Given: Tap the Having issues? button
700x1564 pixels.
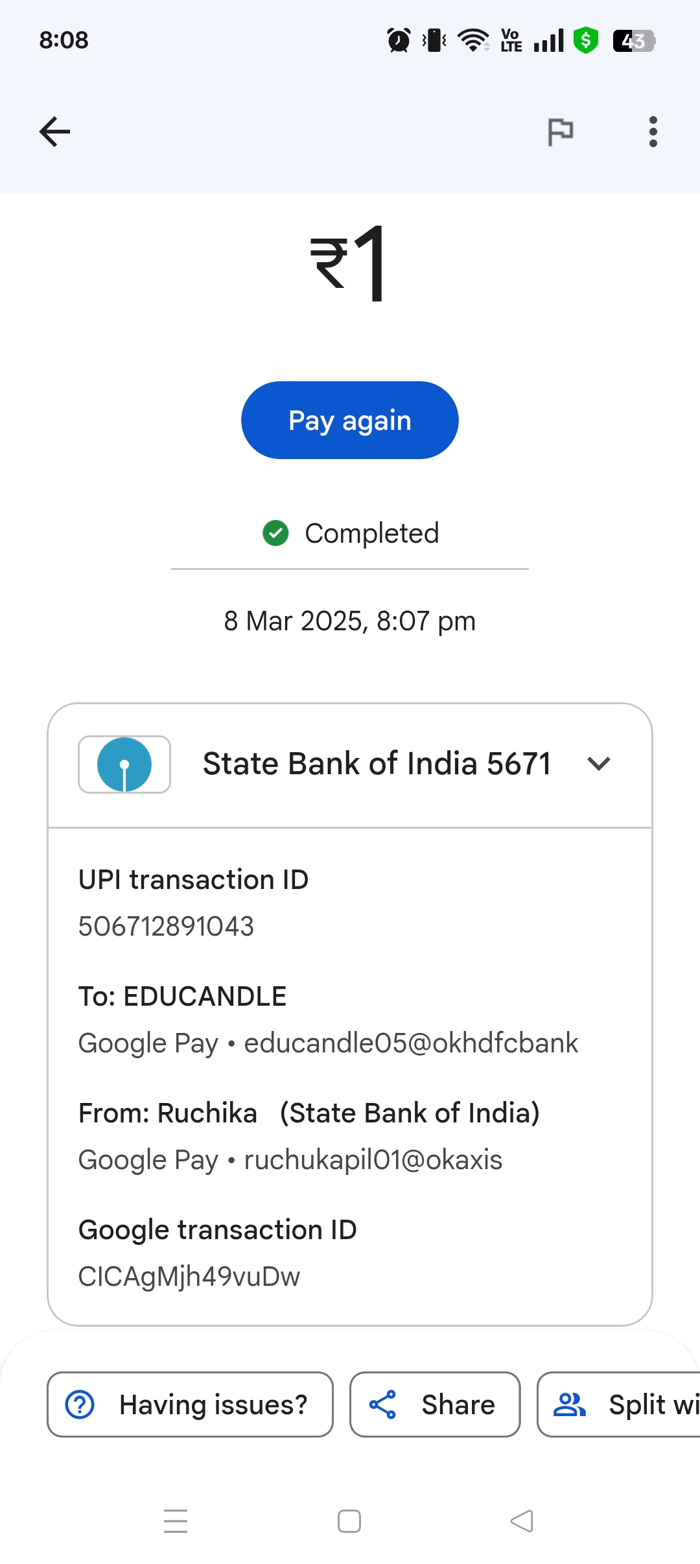Looking at the screenshot, I should (x=190, y=1404).
